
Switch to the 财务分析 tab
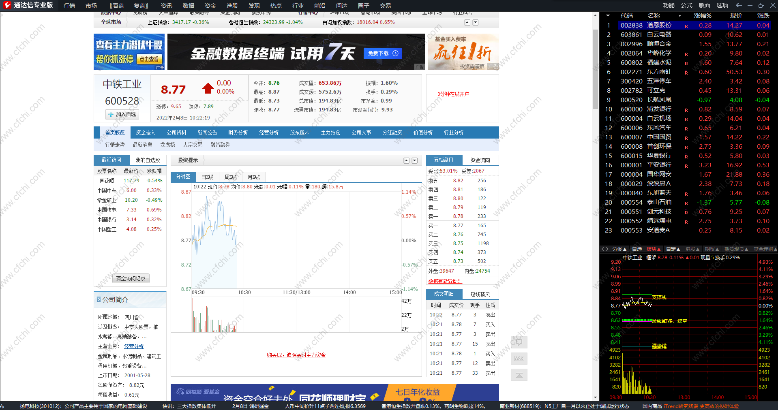pyautogui.click(x=238, y=132)
